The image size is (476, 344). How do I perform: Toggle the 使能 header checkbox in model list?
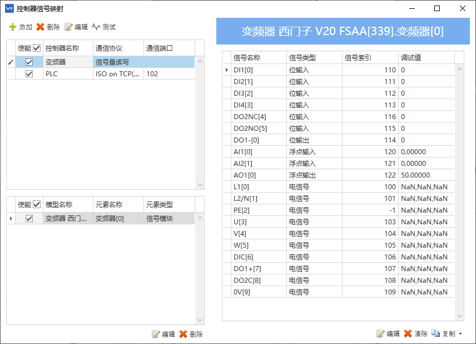37,204
